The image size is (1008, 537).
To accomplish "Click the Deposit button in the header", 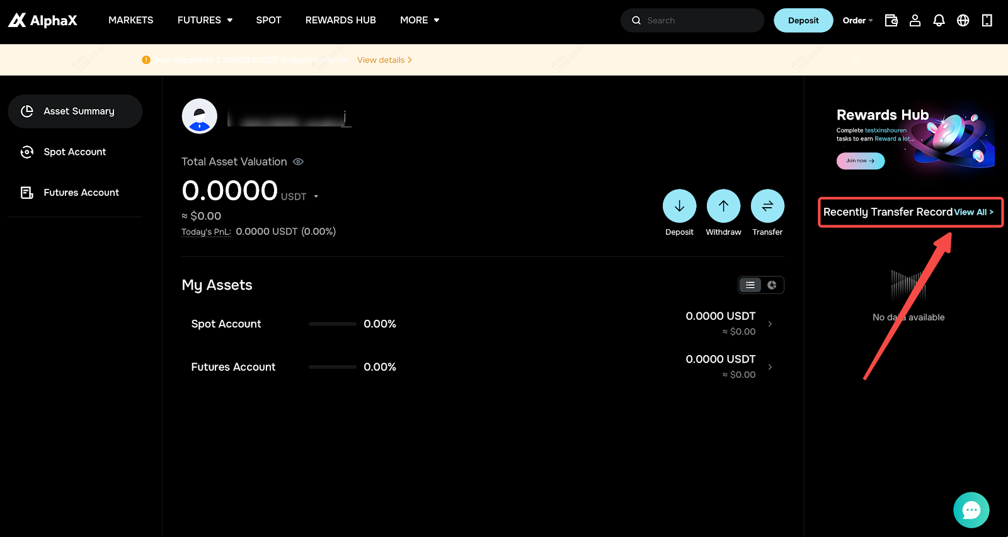I will [x=803, y=20].
